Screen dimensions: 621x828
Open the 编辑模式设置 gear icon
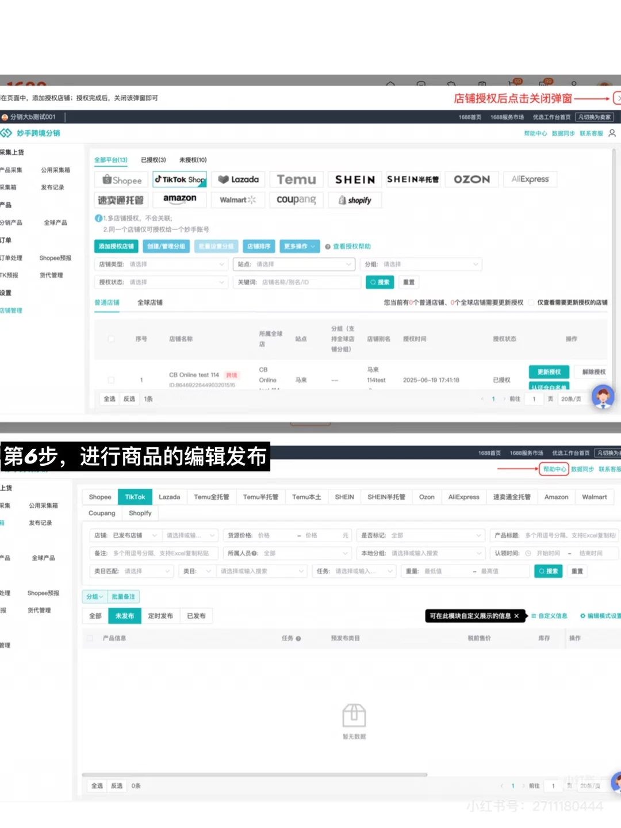pyautogui.click(x=582, y=616)
